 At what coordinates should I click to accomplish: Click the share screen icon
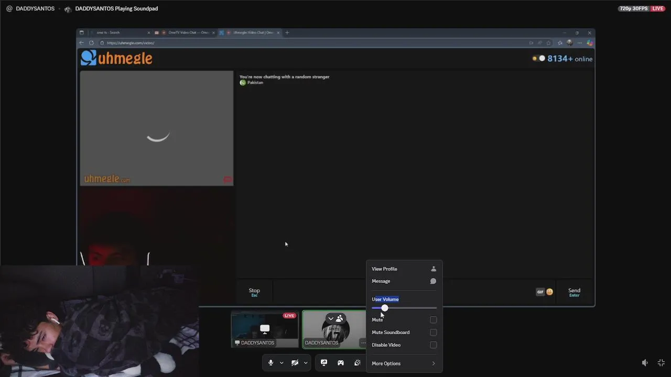[x=324, y=363]
